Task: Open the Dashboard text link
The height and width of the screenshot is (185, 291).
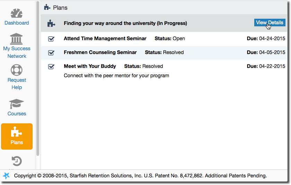Action: (17, 23)
